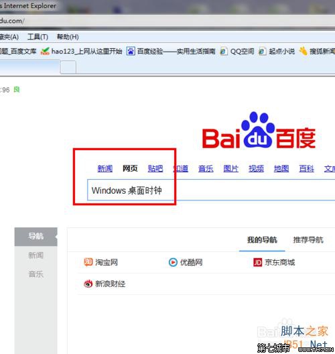
Task: Click the Youku play icon
Action: pyautogui.click(x=173, y=262)
